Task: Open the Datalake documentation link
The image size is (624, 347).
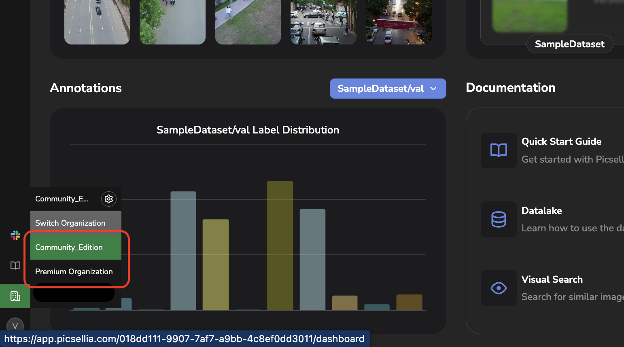Action: click(541, 211)
